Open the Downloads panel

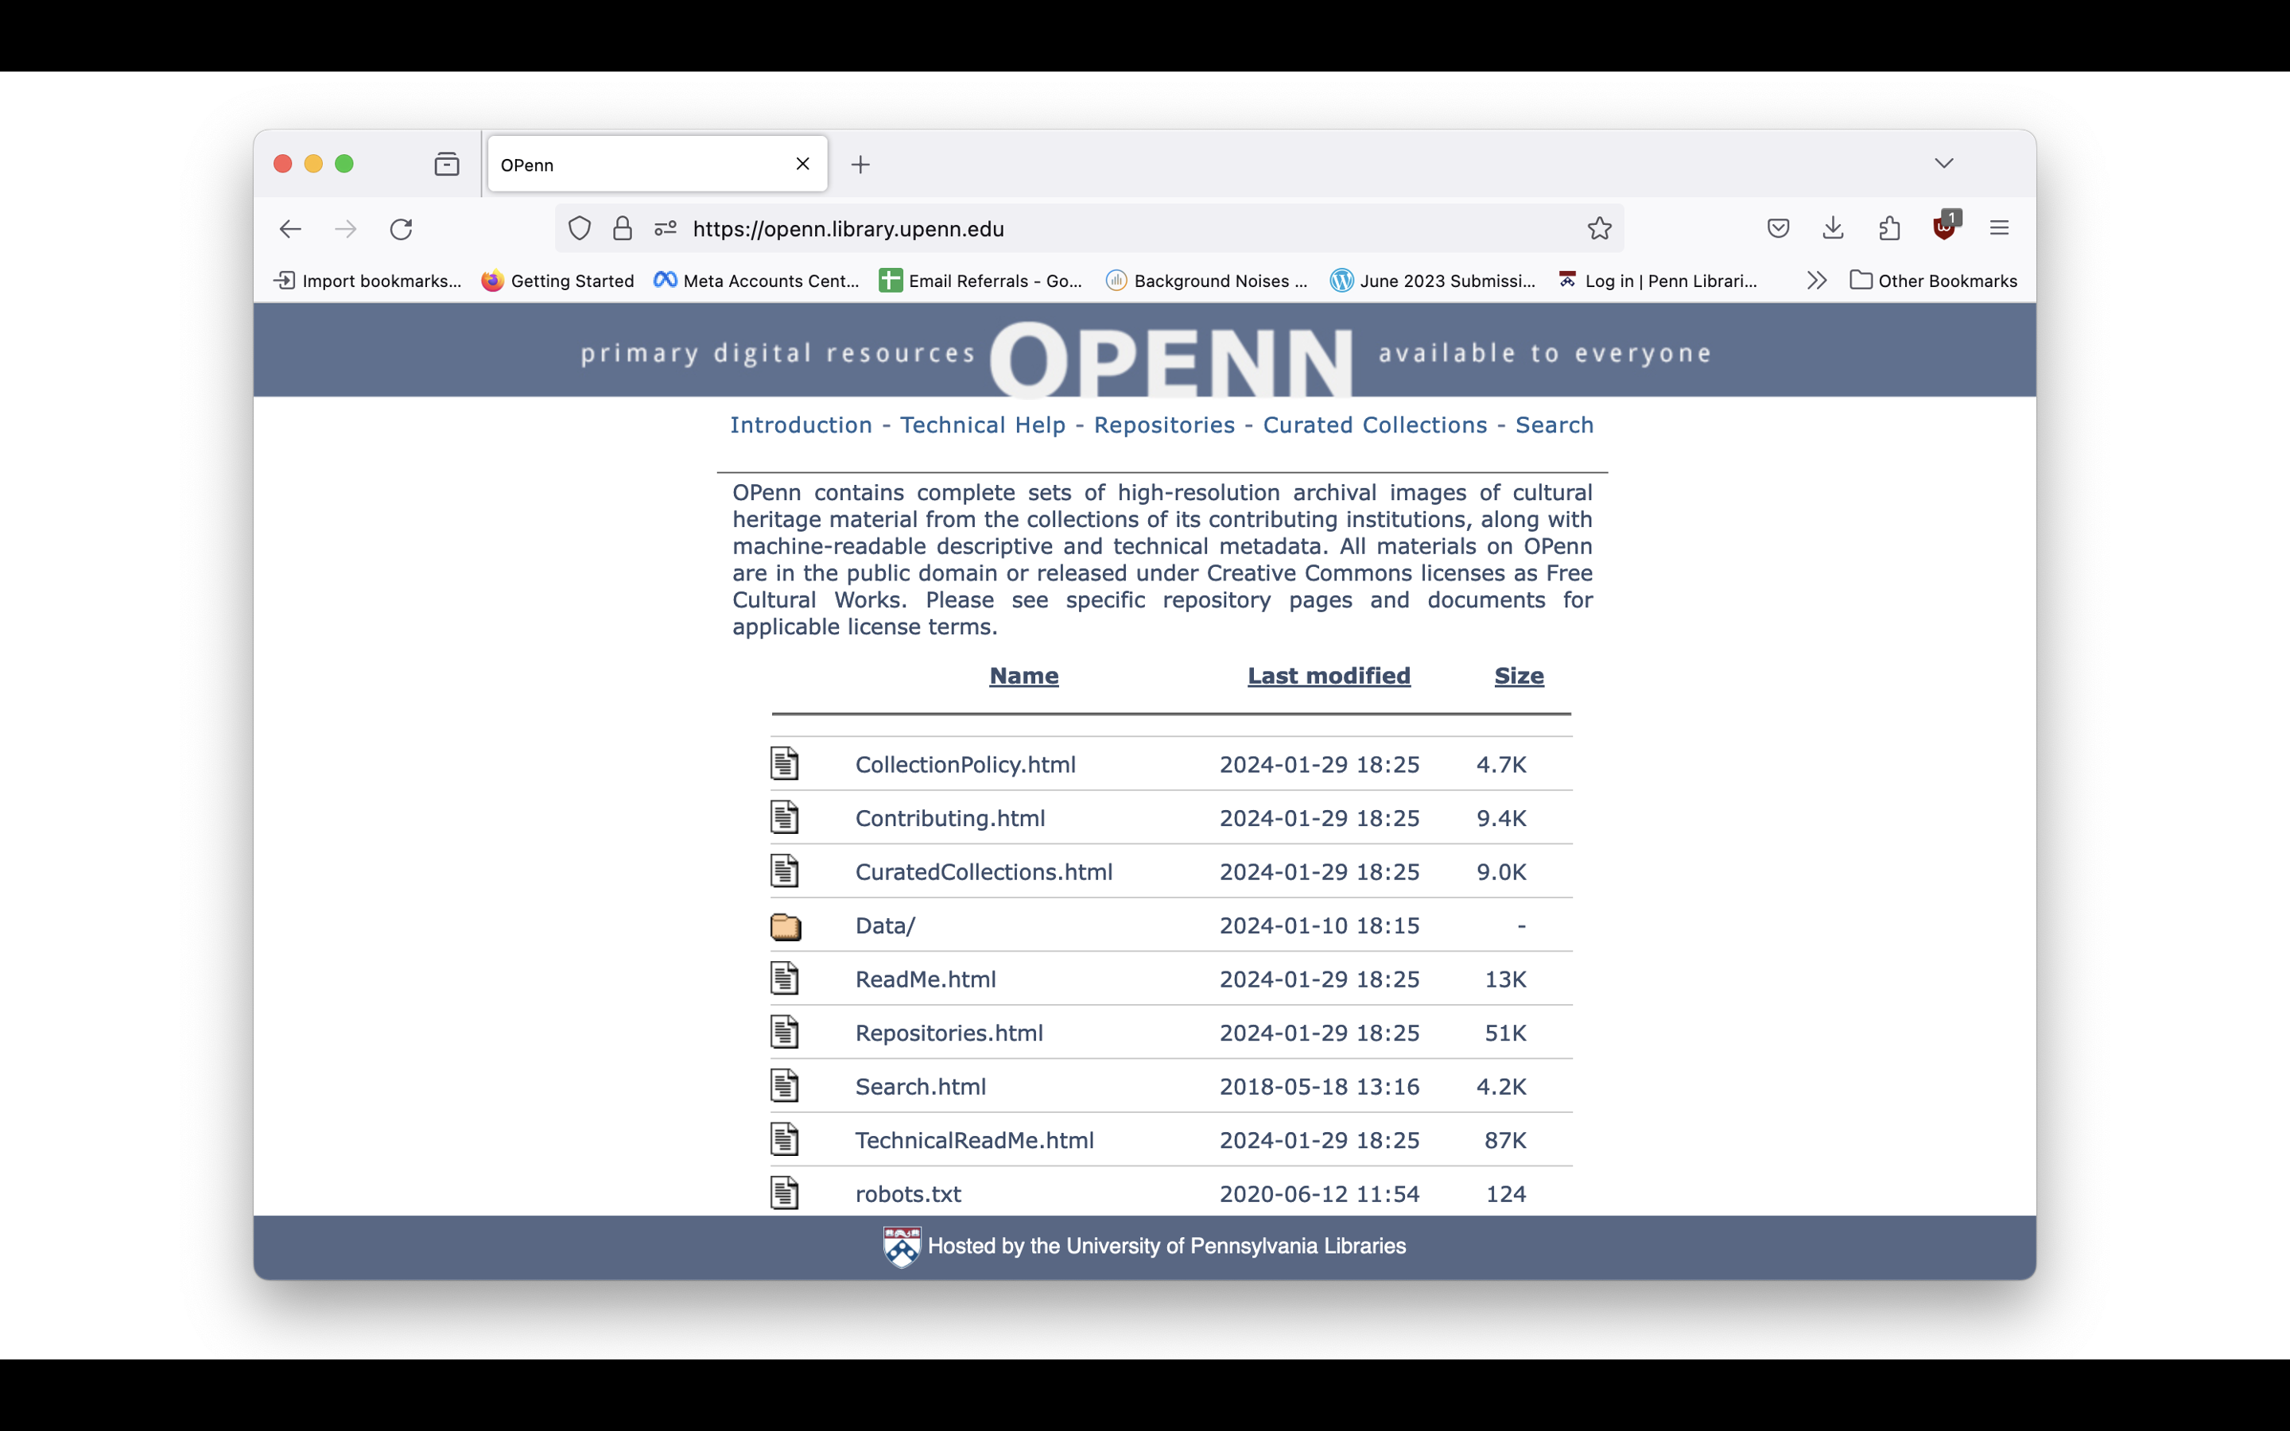pos(1833,228)
